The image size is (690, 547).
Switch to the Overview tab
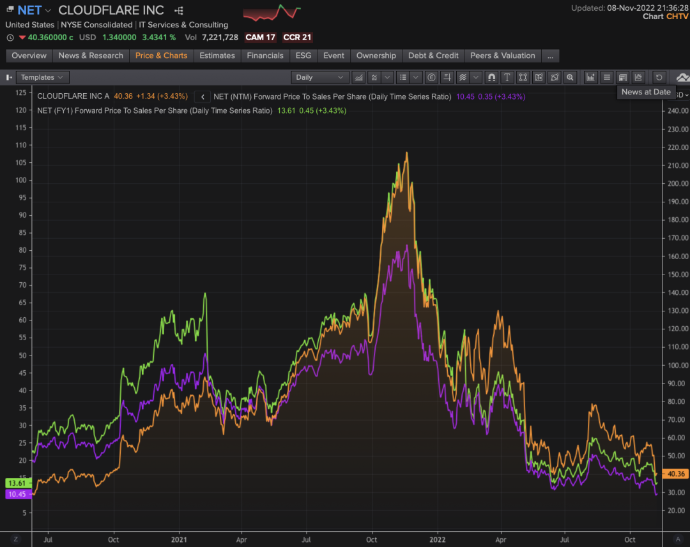pos(29,56)
